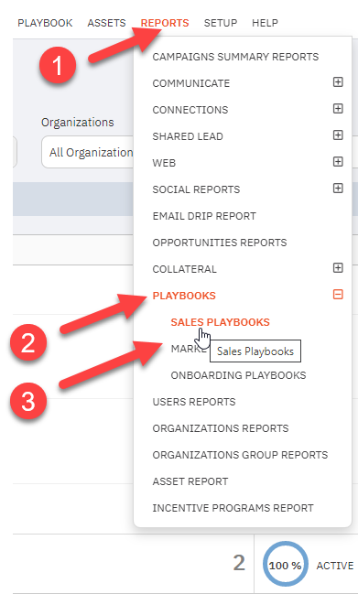Expand the Communicate reports submenu

[x=338, y=82]
